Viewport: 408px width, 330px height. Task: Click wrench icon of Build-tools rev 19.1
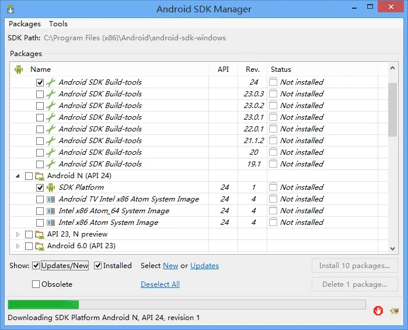click(51, 164)
